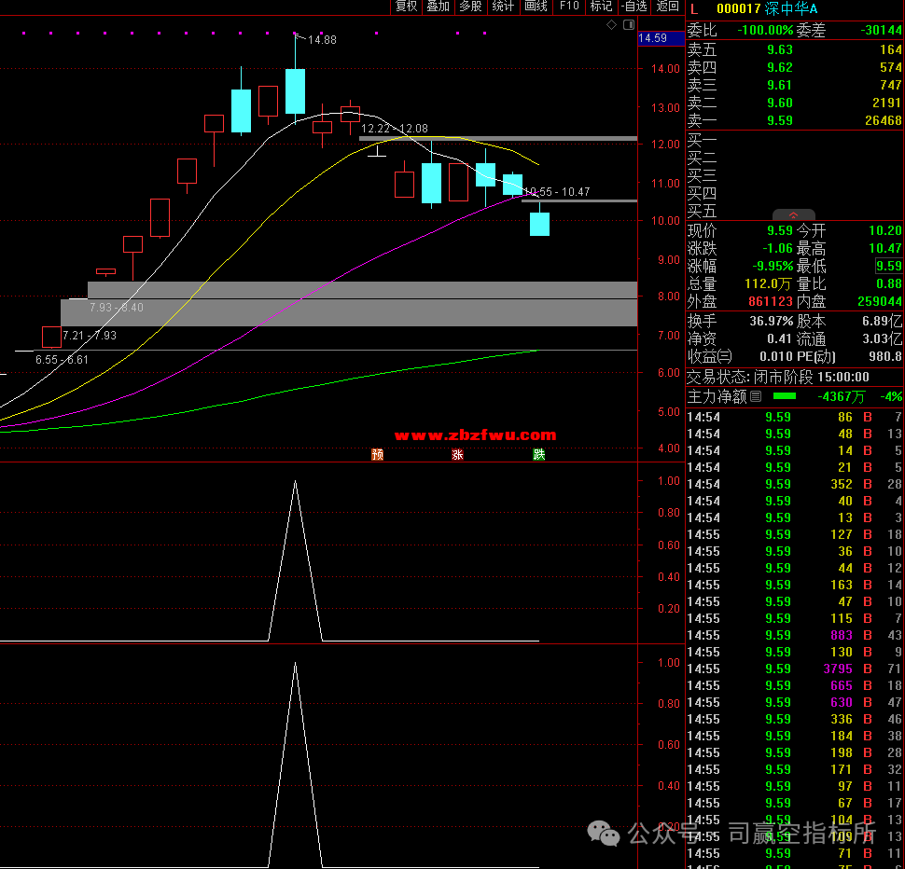Click the 返回 back button

[668, 7]
